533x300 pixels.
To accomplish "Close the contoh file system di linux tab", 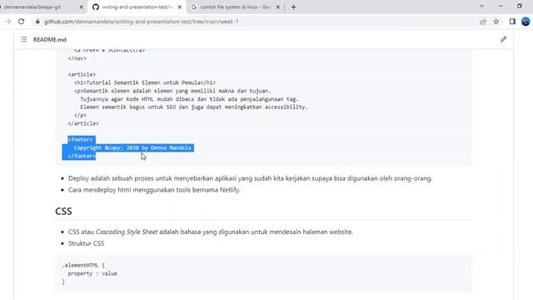I will point(278,7).
